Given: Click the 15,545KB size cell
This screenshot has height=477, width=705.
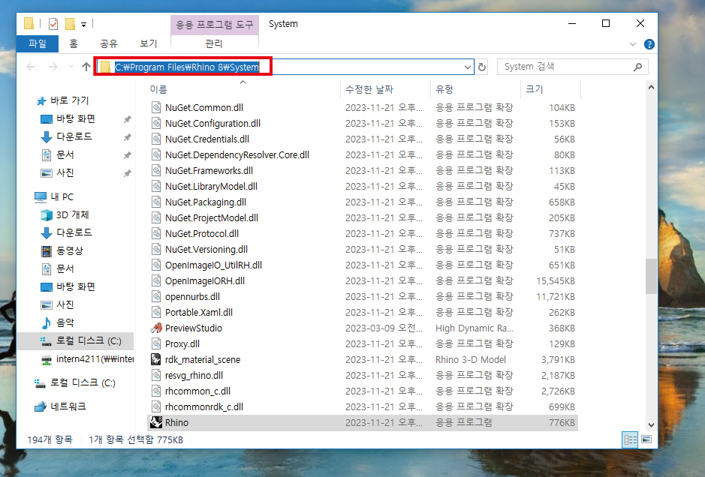Looking at the screenshot, I should click(556, 280).
